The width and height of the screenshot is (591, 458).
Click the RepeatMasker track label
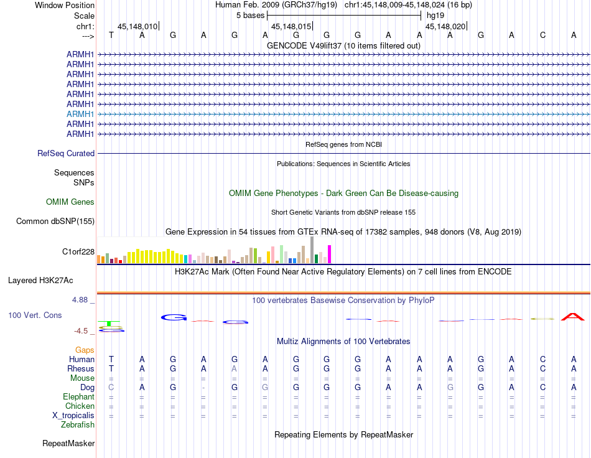coord(68,443)
